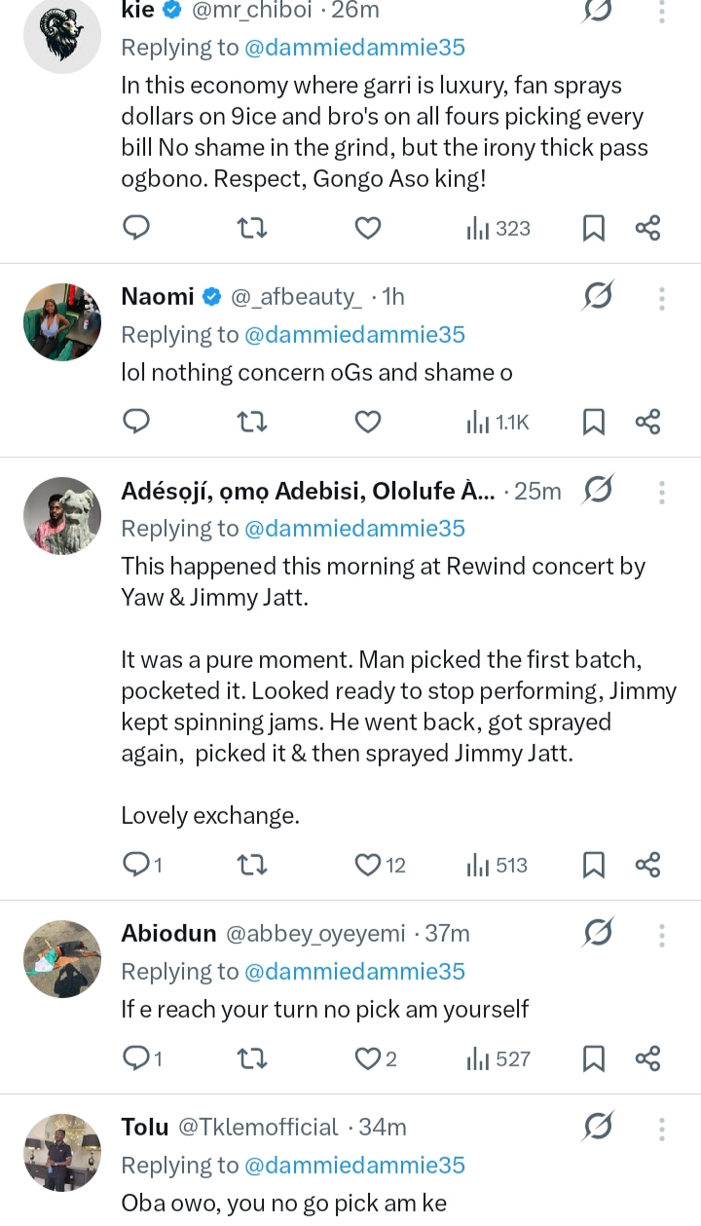The image size is (701, 1226).
Task: View analytics showing 513 views
Action: point(498,865)
